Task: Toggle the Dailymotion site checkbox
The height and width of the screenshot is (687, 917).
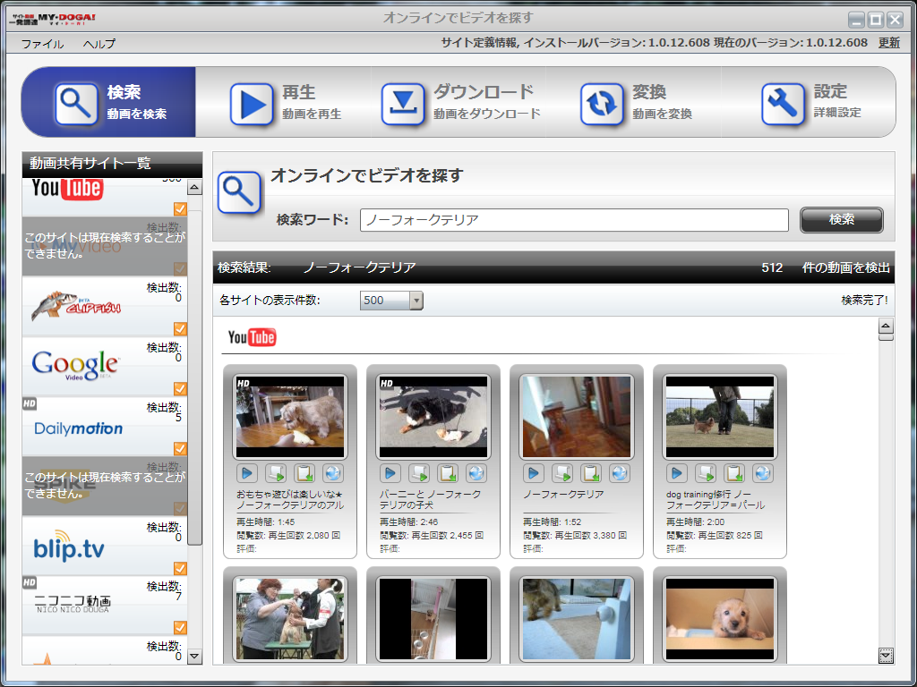Action: [180, 448]
